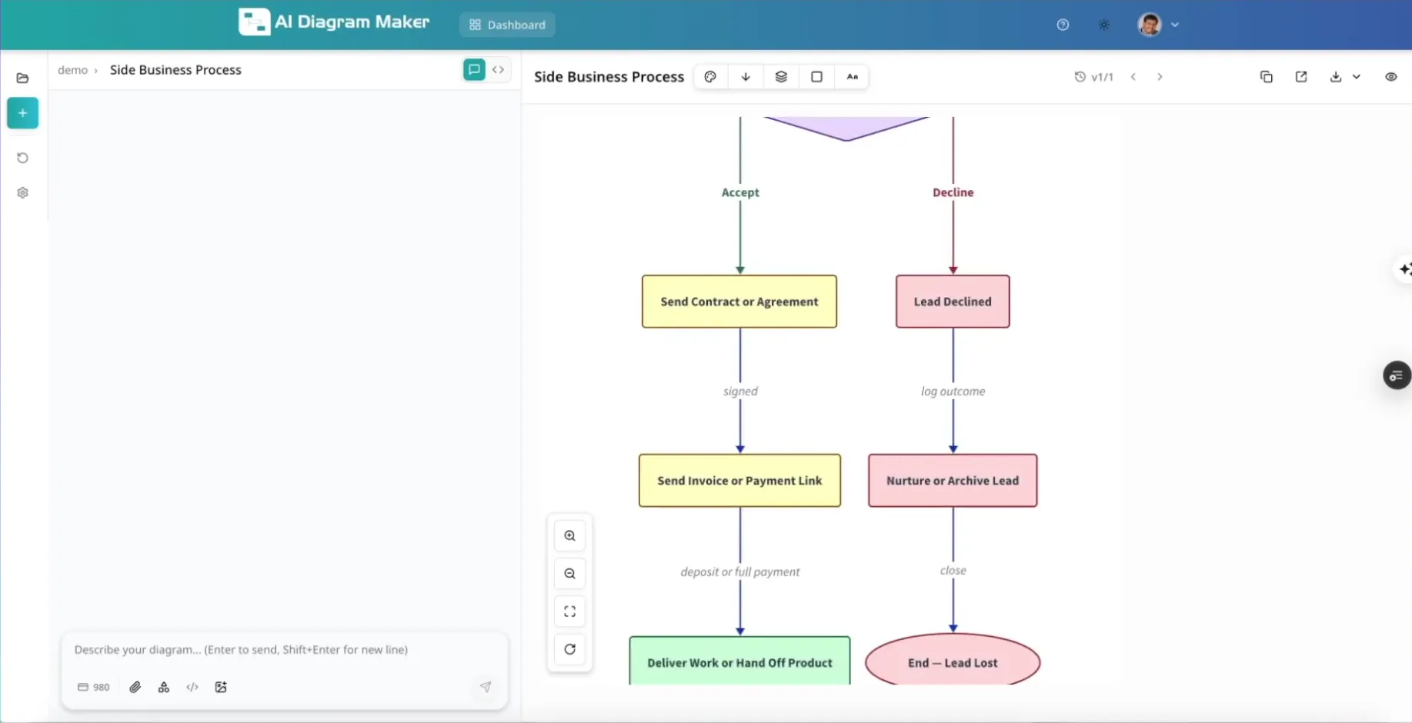The width and height of the screenshot is (1412, 723).
Task: Click the Aa font style icon
Action: [852, 76]
